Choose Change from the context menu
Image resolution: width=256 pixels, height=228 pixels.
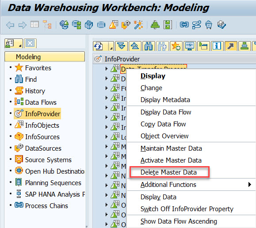click(x=151, y=88)
